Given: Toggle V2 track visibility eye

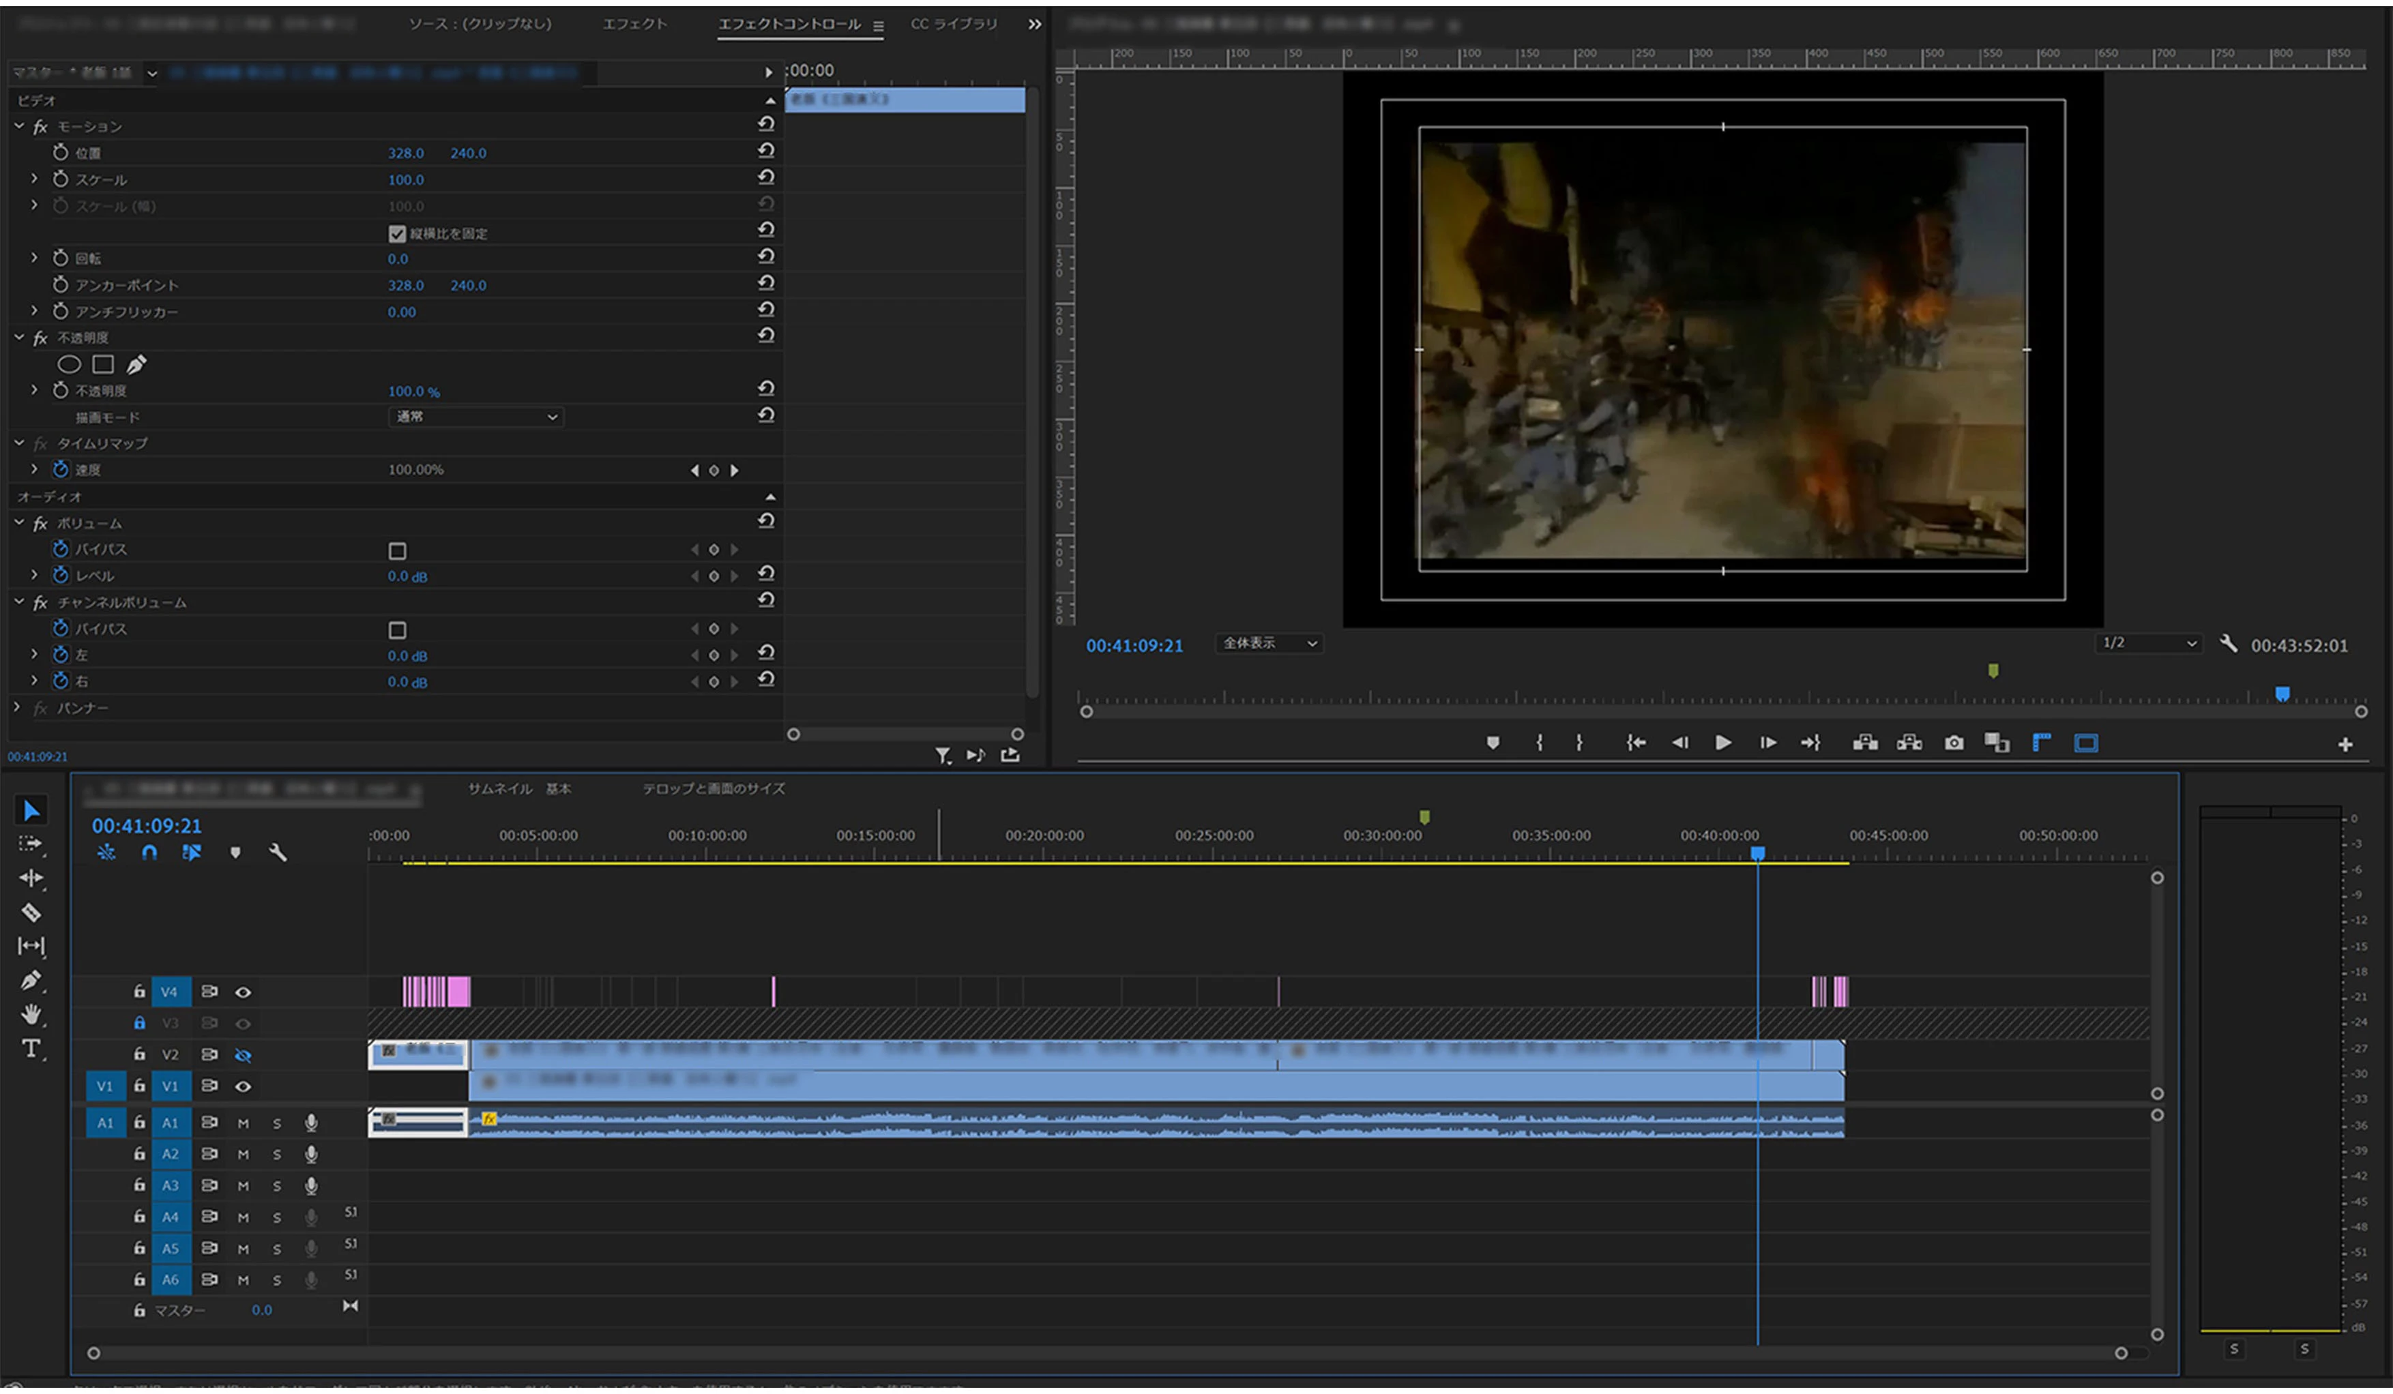Looking at the screenshot, I should coord(243,1055).
